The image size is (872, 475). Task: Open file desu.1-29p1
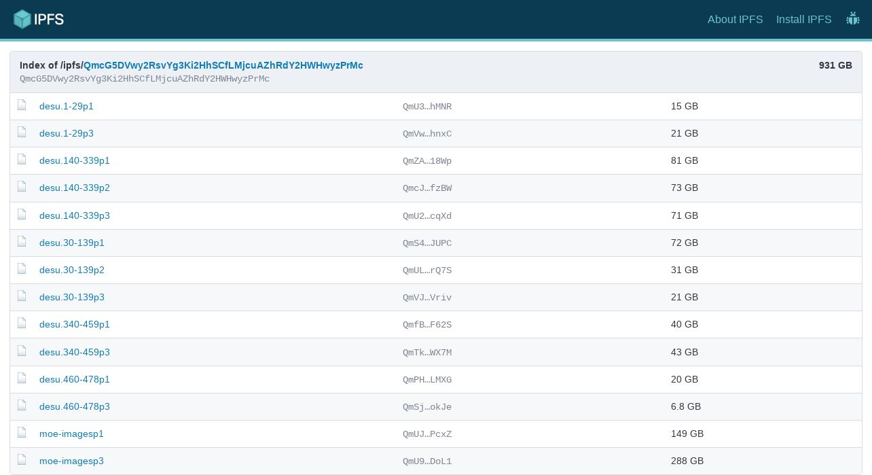(x=67, y=106)
